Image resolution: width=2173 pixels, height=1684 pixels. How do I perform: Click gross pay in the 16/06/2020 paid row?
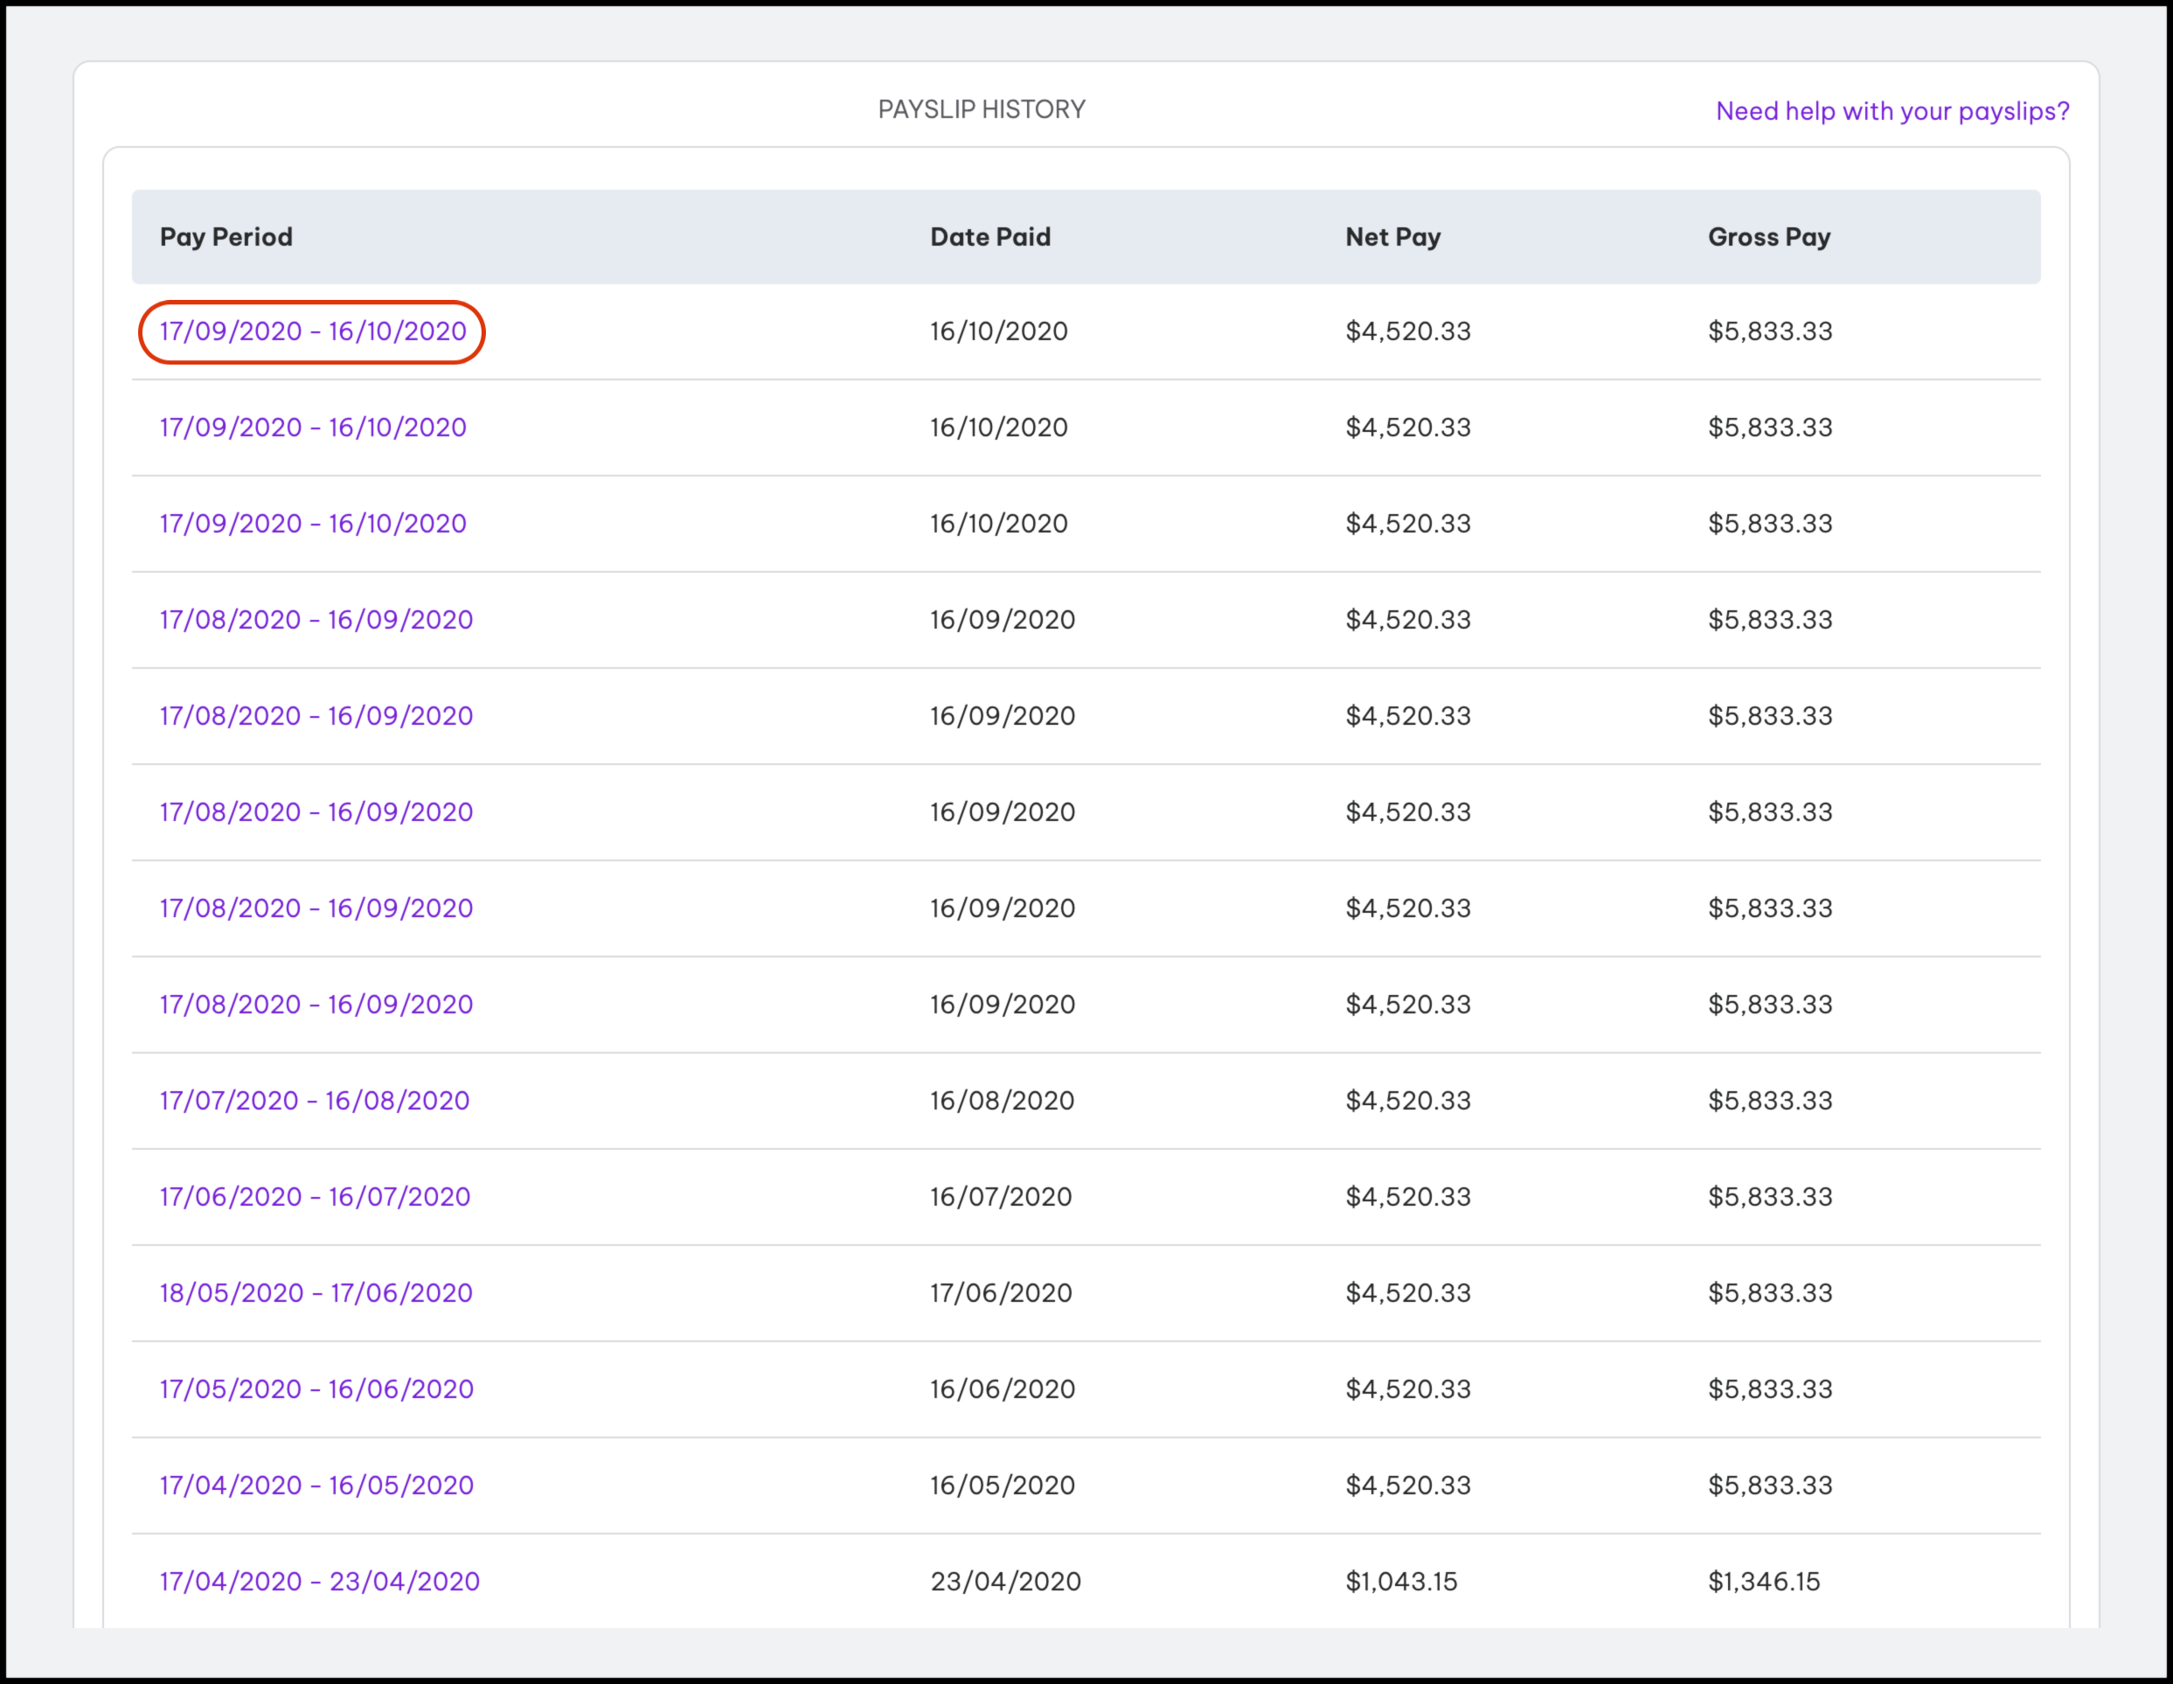(x=1770, y=1388)
